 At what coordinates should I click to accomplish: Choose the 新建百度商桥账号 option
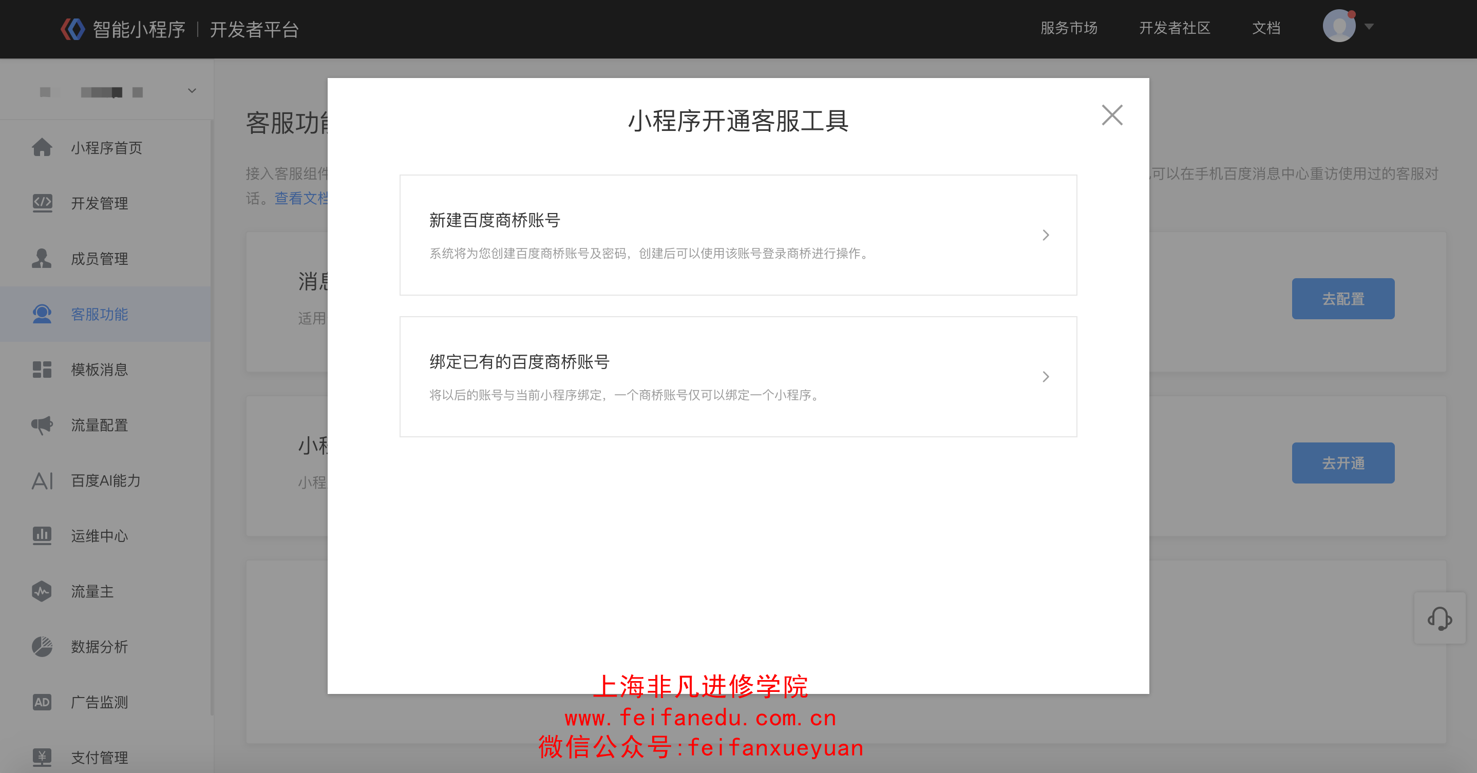pos(738,235)
